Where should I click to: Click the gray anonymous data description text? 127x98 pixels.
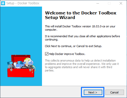tap(82, 65)
